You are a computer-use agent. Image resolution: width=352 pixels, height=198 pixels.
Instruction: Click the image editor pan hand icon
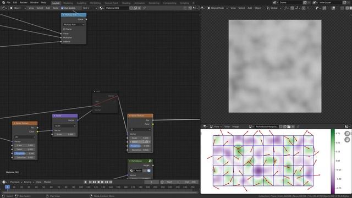[347, 140]
